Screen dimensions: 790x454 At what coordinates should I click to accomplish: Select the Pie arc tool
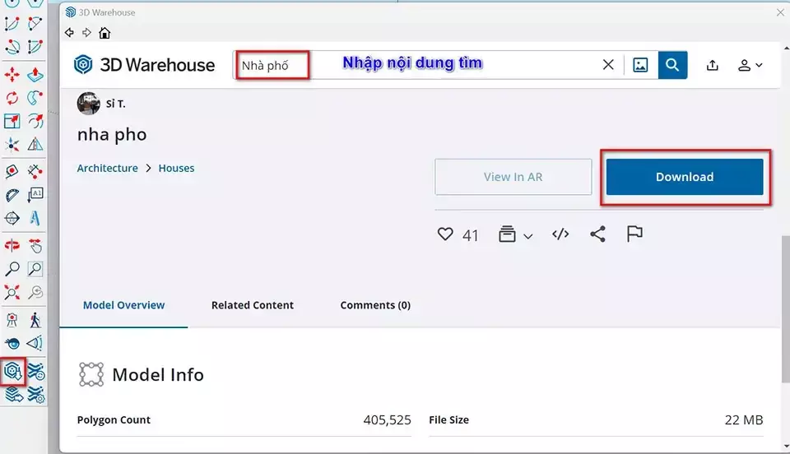click(x=35, y=47)
